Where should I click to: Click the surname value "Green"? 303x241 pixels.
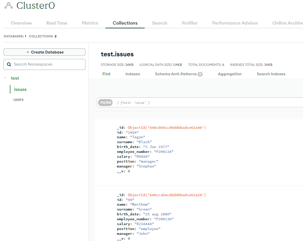click(x=144, y=209)
